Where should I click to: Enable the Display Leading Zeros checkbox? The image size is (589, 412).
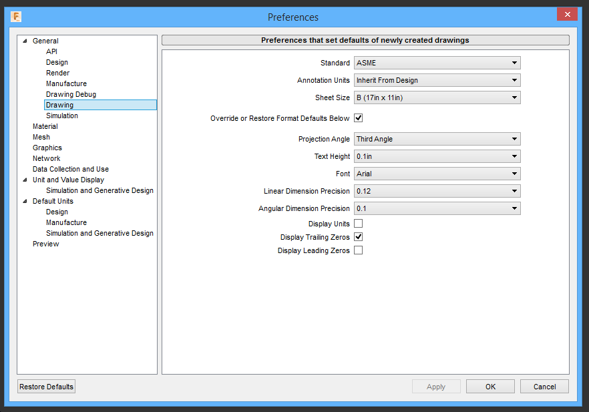pos(359,250)
